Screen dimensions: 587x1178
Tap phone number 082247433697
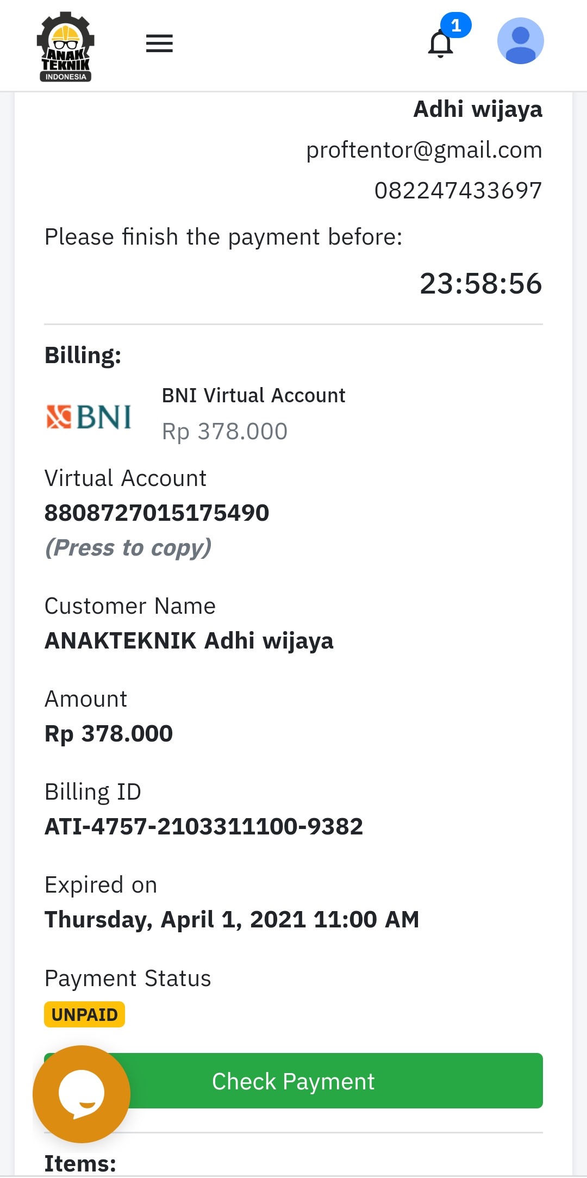pyautogui.click(x=458, y=191)
